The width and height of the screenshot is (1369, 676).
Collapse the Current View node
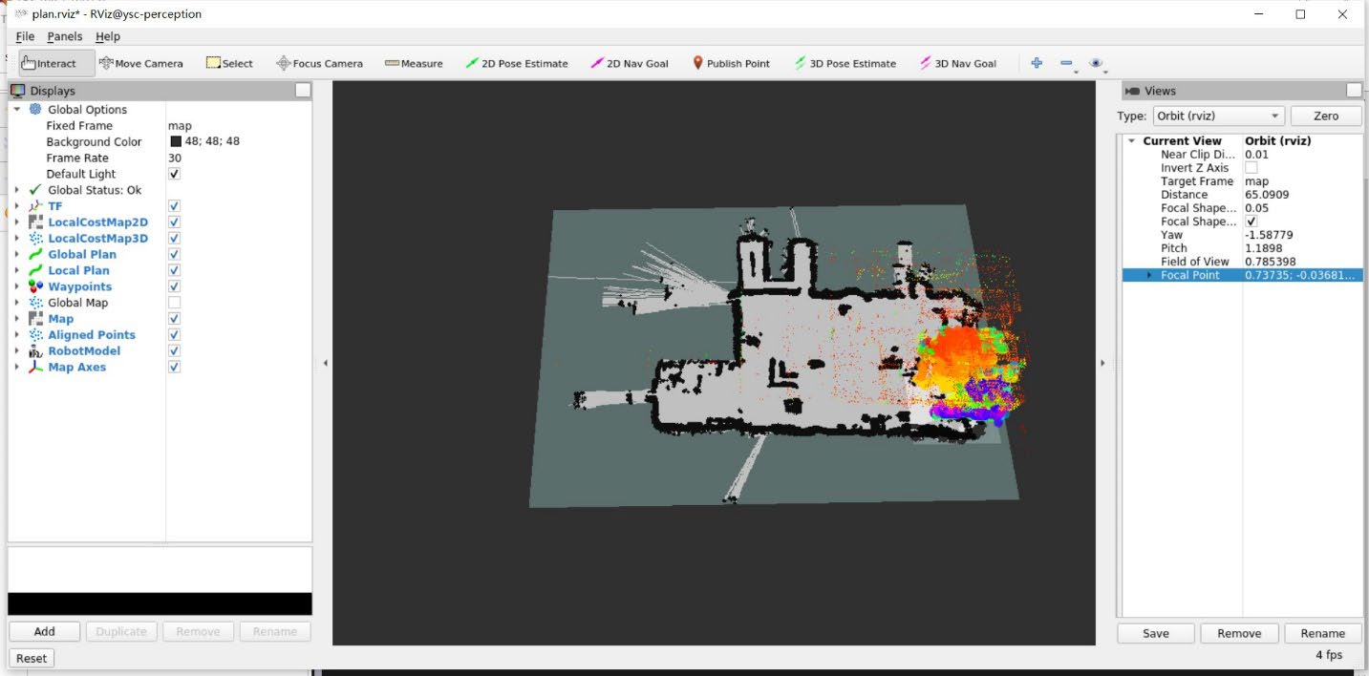(x=1132, y=141)
